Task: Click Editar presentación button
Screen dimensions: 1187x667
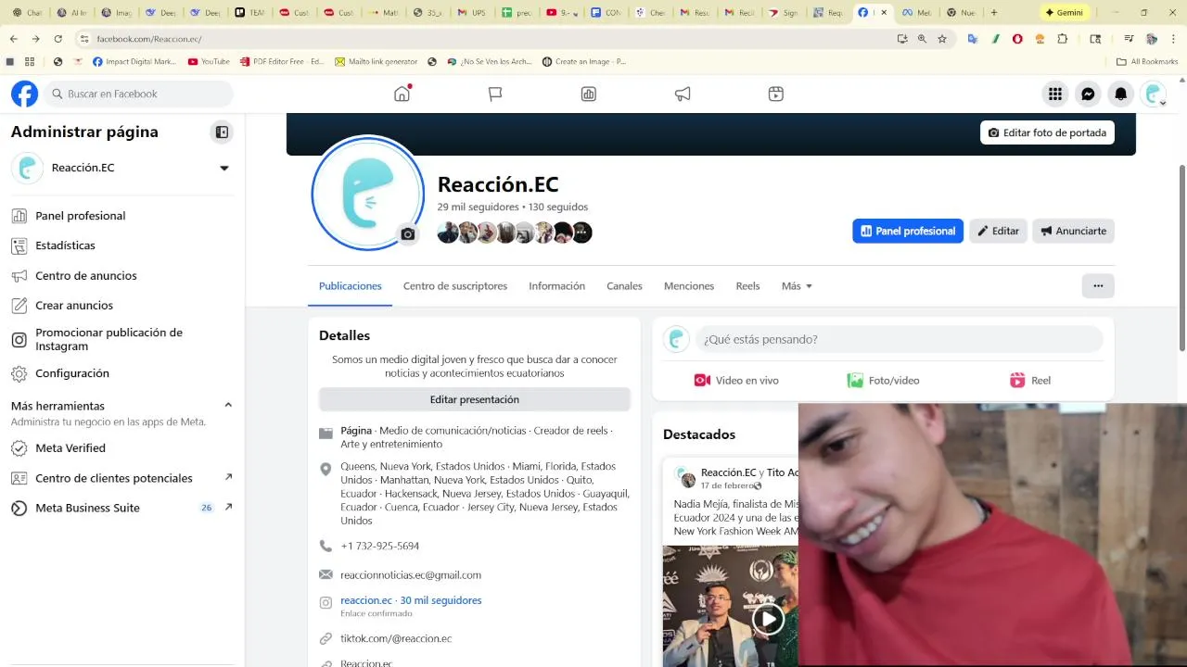Action: (475, 399)
